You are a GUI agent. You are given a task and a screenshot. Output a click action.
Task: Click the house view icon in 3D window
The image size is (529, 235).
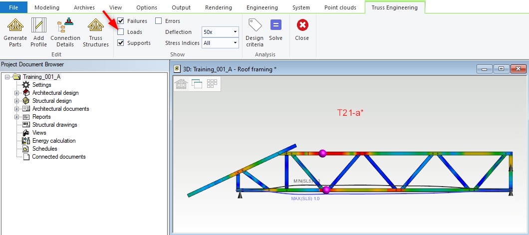click(x=181, y=84)
